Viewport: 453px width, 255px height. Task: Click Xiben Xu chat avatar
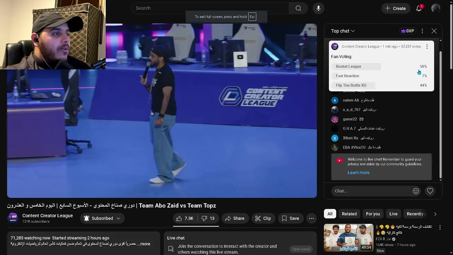pyautogui.click(x=335, y=138)
